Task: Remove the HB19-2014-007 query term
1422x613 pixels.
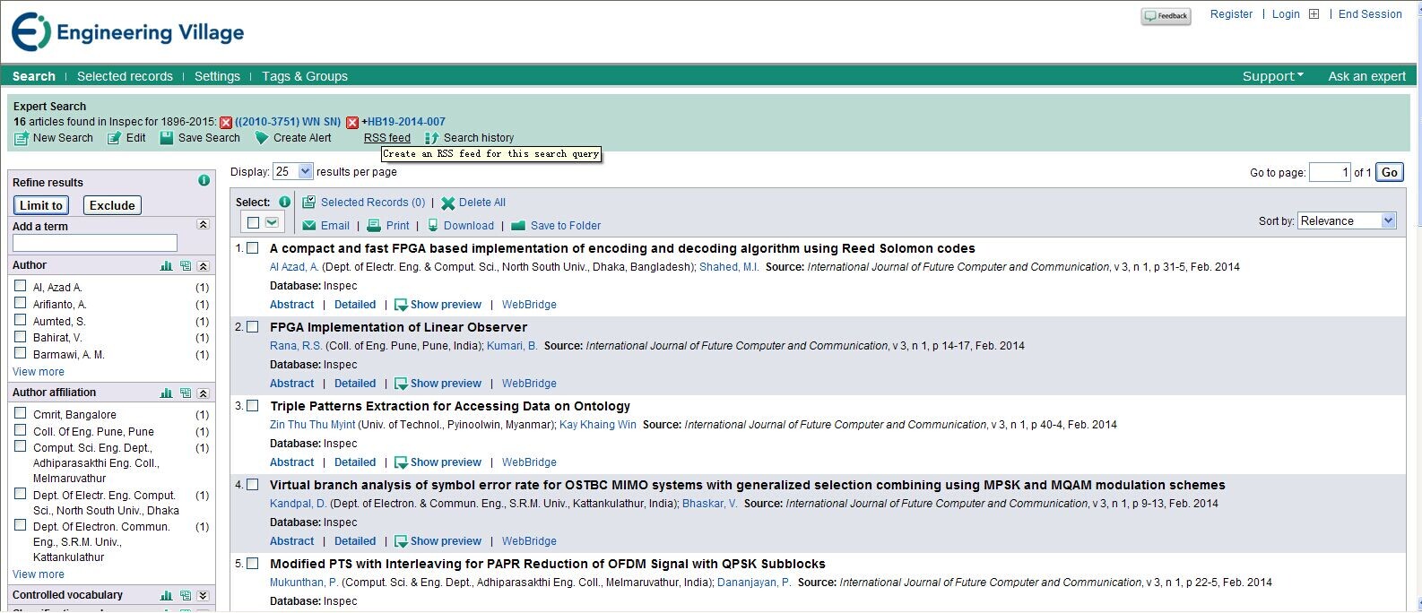Action: [x=352, y=123]
